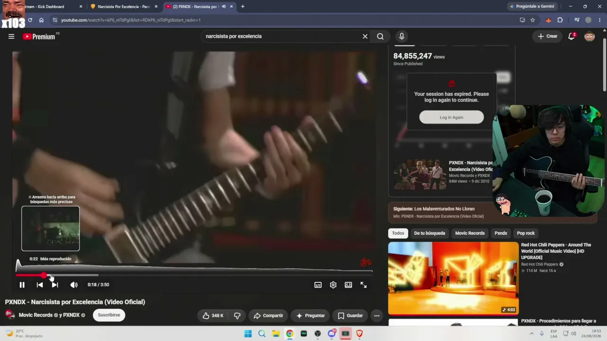607x341 pixels.
Task: Dislike the video
Action: pyautogui.click(x=237, y=315)
